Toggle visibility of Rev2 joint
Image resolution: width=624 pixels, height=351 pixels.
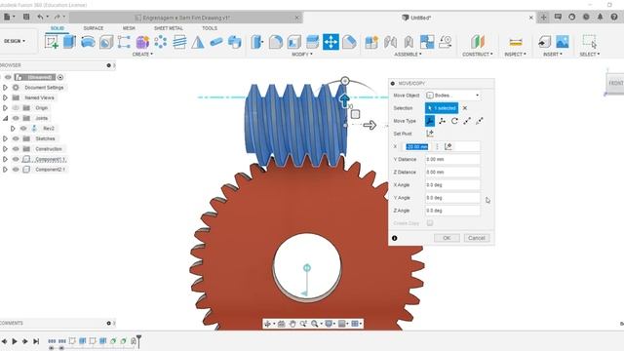coord(23,129)
